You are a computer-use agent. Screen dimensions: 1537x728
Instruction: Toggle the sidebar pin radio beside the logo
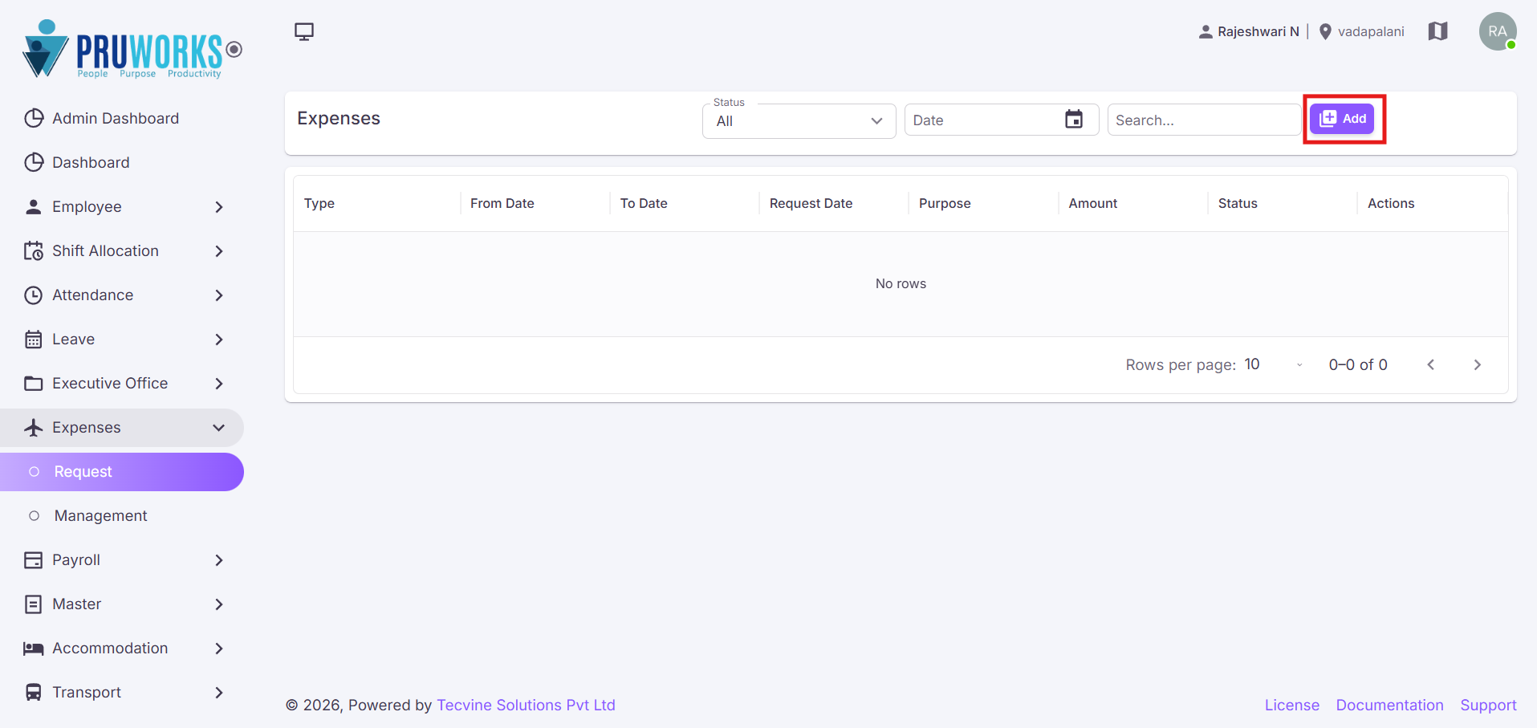point(234,50)
